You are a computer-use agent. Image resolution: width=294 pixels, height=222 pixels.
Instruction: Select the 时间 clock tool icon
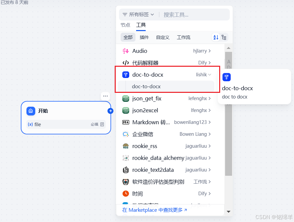(125, 194)
